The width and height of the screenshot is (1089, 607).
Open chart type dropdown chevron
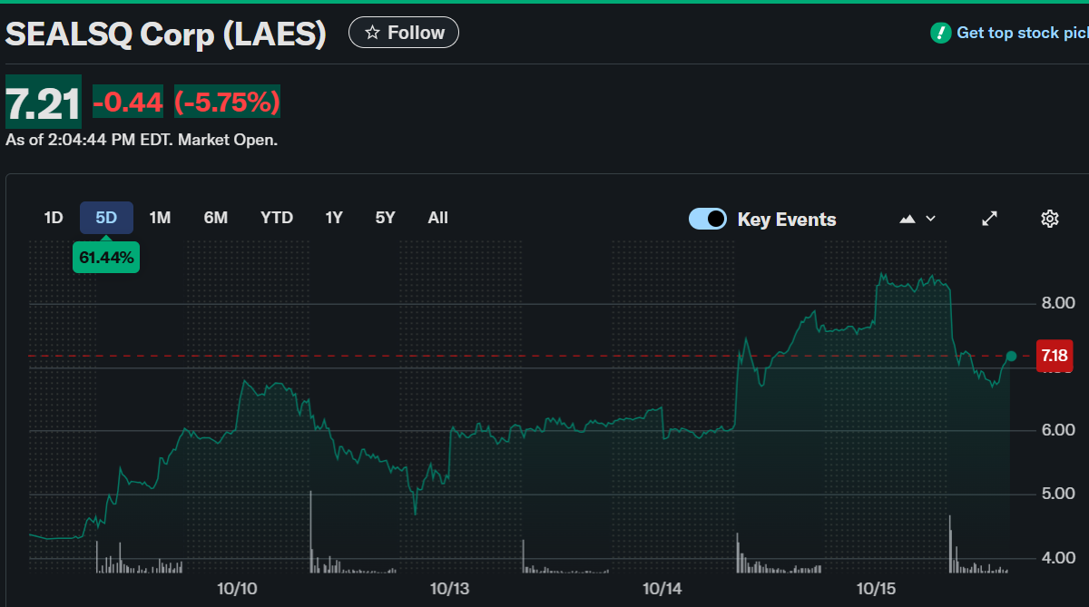tap(930, 219)
